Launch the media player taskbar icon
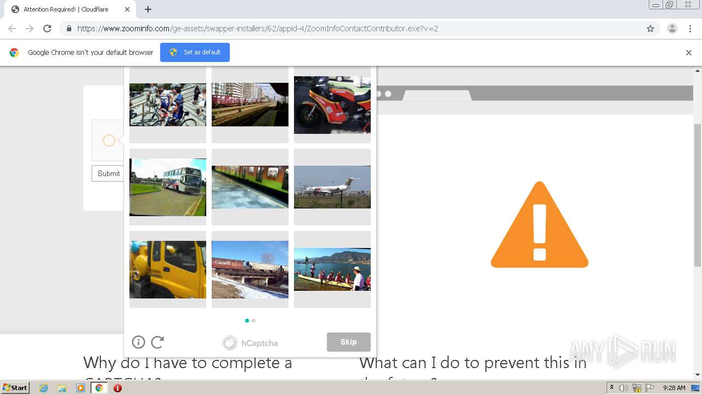Image resolution: width=702 pixels, height=395 pixels. (x=81, y=388)
